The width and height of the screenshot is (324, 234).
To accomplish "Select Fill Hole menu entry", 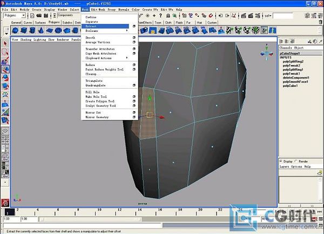I will [x=92, y=92].
